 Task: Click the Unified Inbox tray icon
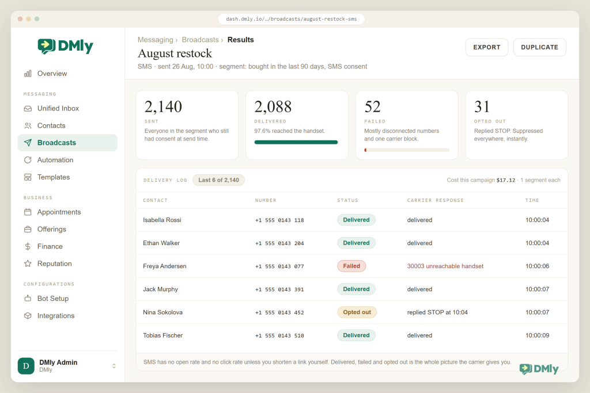tap(28, 109)
